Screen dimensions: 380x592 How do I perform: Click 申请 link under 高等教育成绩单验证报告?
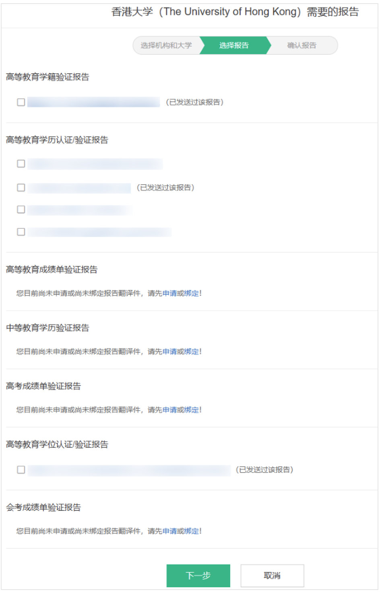click(169, 293)
